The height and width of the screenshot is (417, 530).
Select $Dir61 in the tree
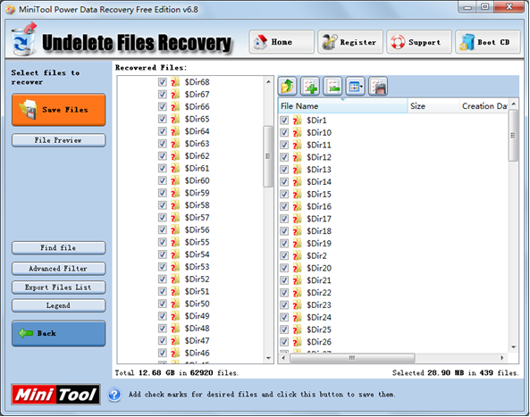(x=197, y=168)
